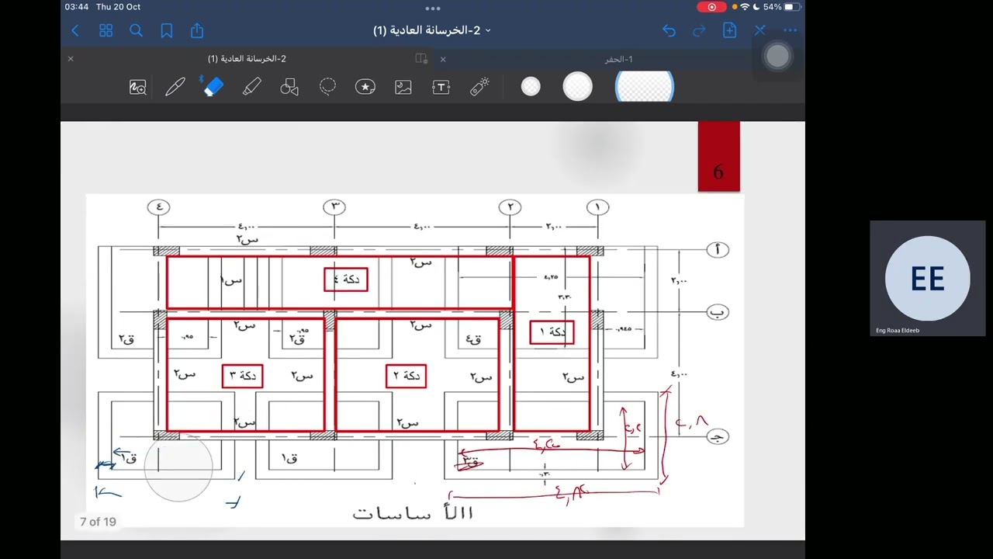This screenshot has width=993, height=559.
Task: Click the axis bubble ١
Action: [597, 207]
